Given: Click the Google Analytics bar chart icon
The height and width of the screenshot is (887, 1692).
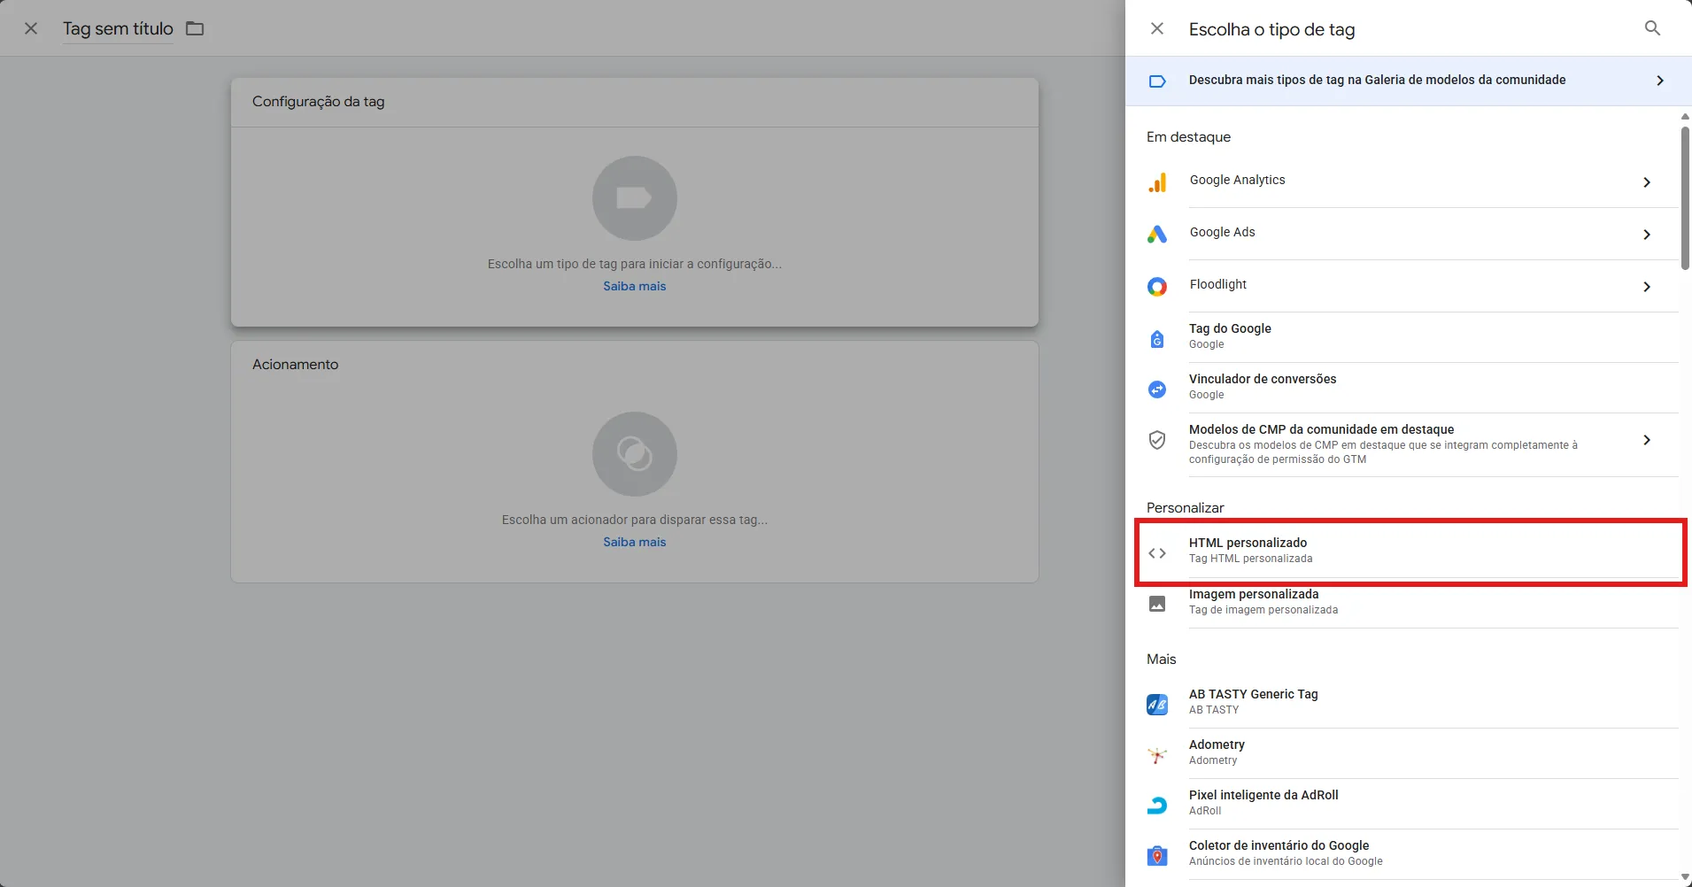Looking at the screenshot, I should [x=1157, y=182].
